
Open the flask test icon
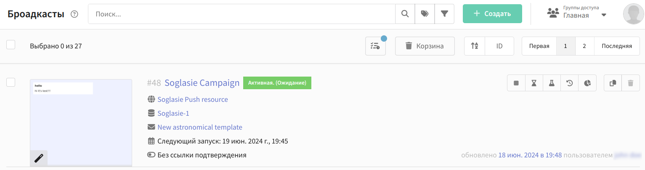pos(552,83)
